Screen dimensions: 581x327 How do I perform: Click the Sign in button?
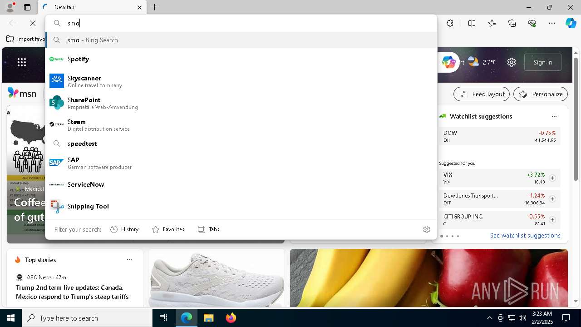pos(543,62)
